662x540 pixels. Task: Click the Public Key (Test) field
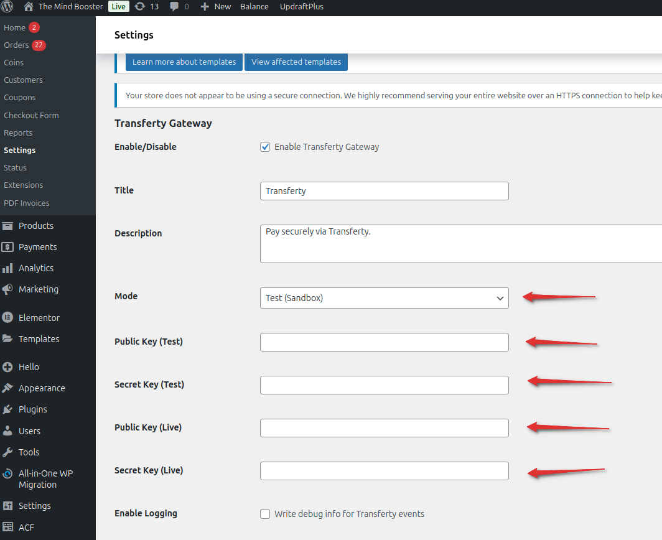point(385,342)
